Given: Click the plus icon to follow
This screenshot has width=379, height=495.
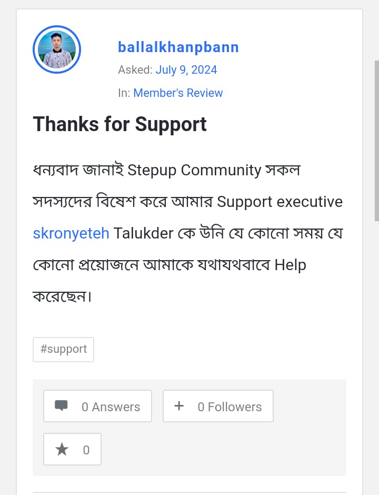Looking at the screenshot, I should (x=179, y=406).
